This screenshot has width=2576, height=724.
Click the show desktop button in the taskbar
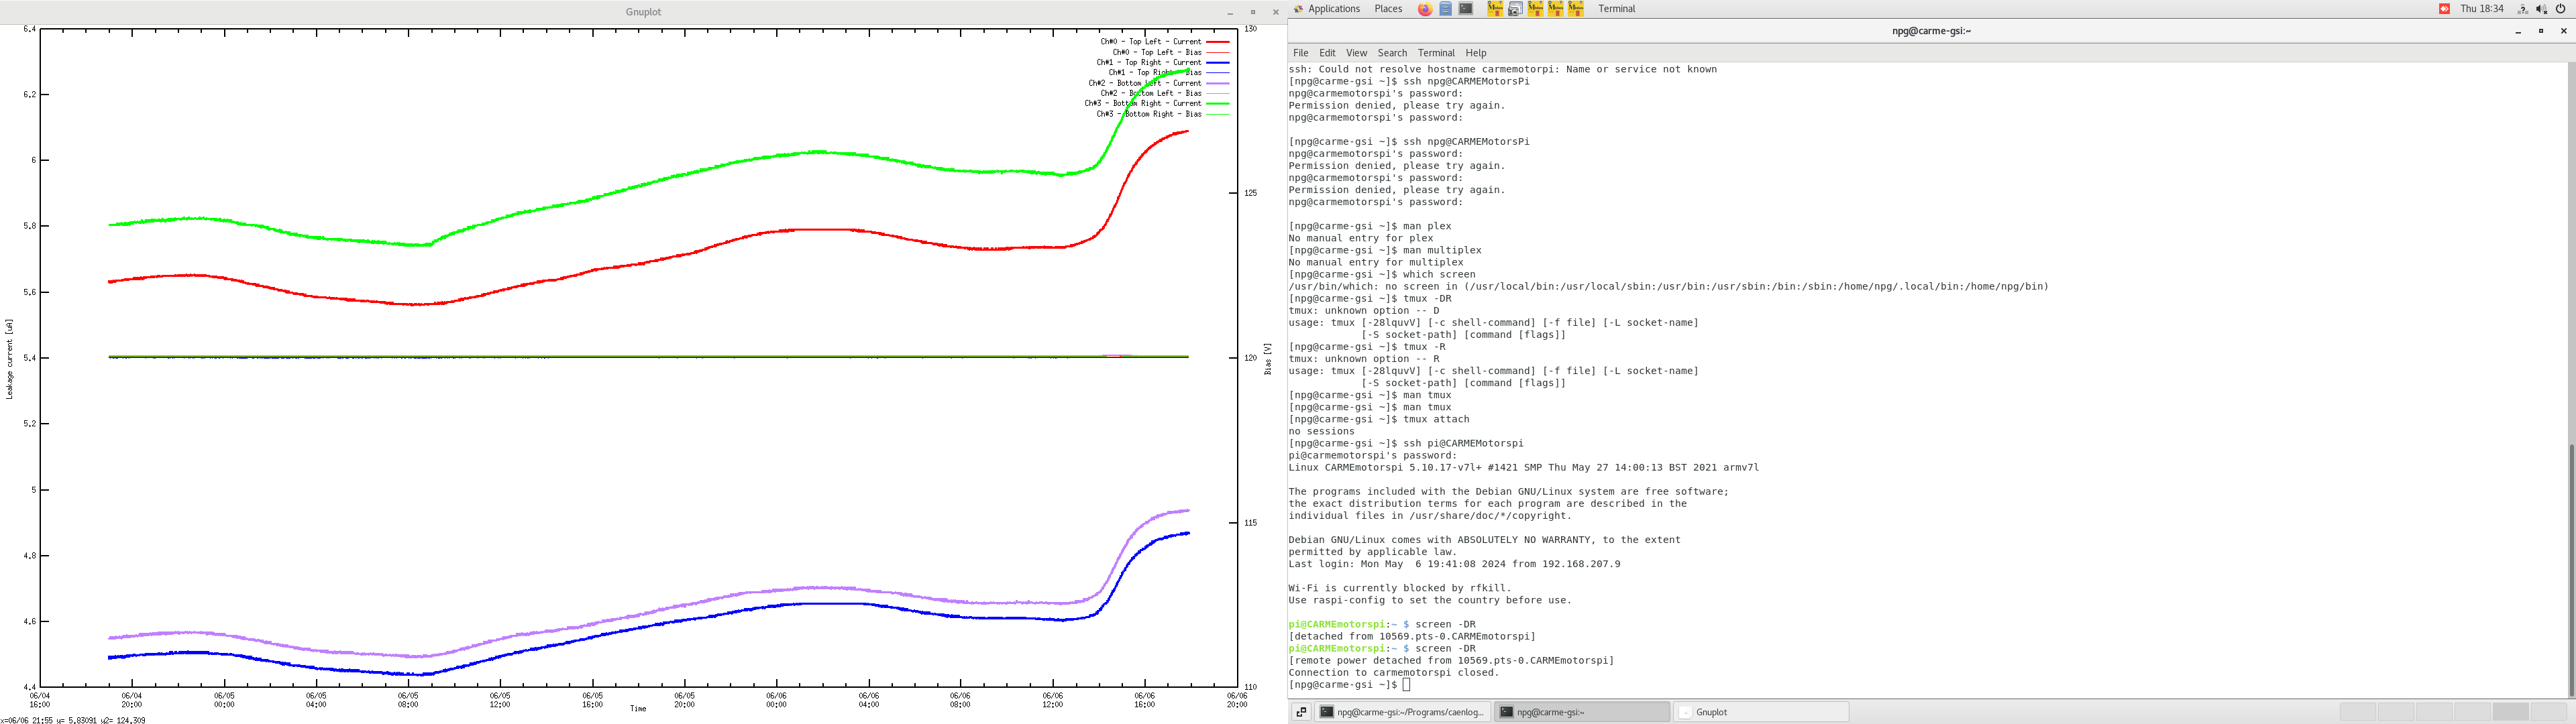pos(1301,712)
